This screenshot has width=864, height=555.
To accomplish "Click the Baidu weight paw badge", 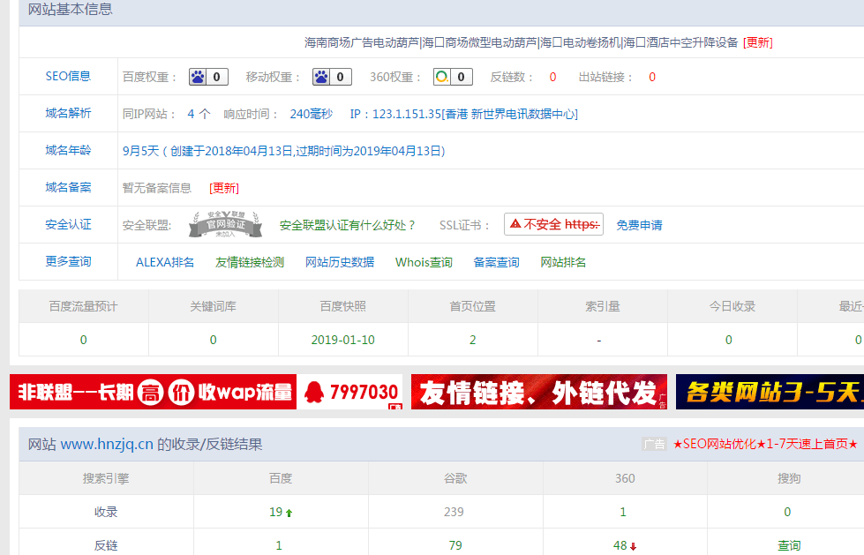I will (208, 77).
